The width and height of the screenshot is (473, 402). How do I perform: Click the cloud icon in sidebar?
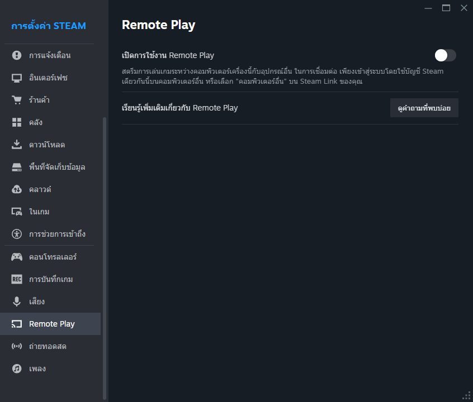coord(17,189)
